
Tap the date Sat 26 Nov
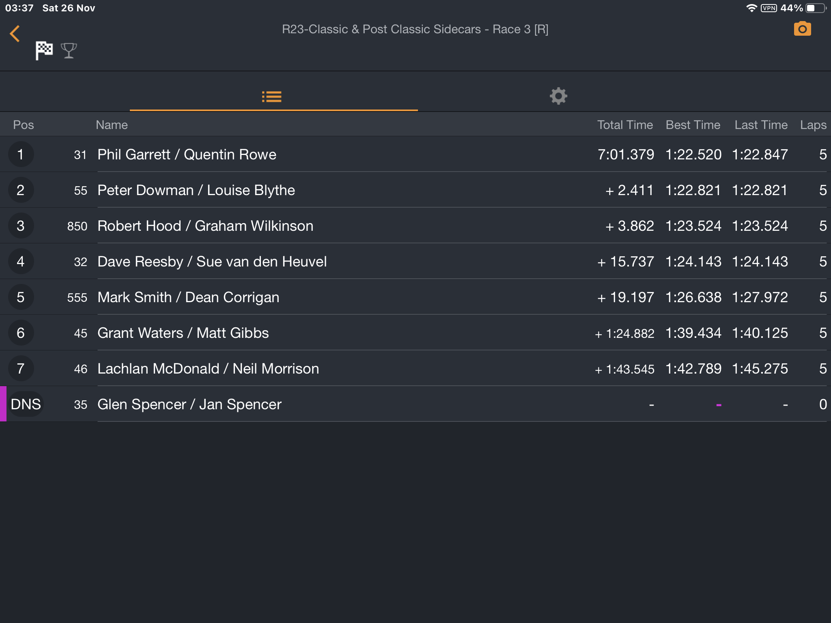(x=69, y=8)
